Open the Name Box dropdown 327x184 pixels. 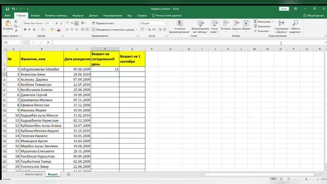(x=21, y=42)
